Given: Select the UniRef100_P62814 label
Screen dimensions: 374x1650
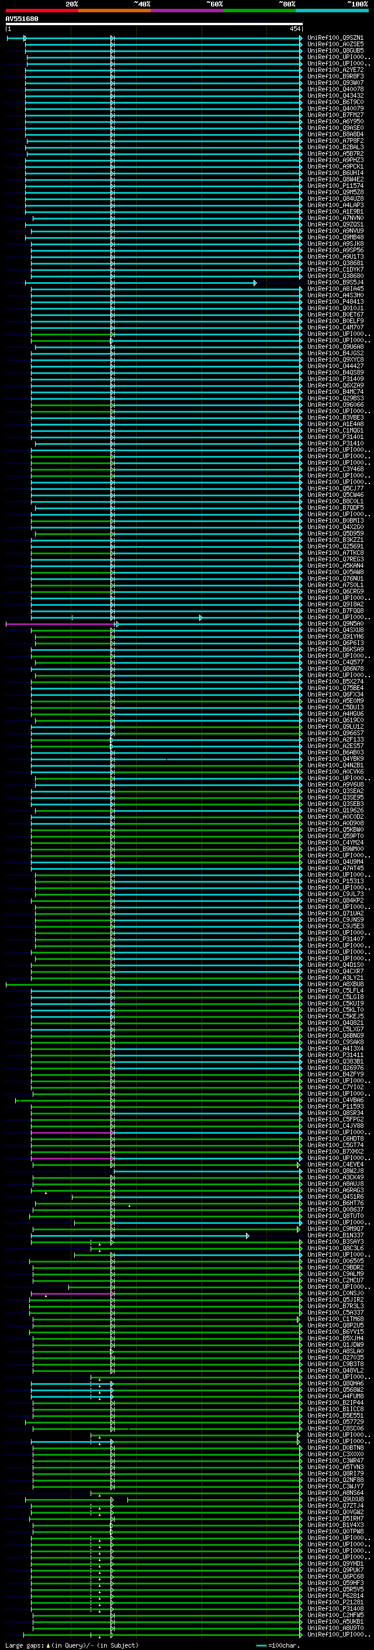Looking at the screenshot, I should 335,1597.
